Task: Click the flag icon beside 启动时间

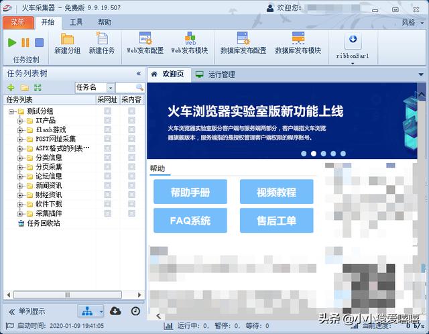Action: (x=10, y=326)
